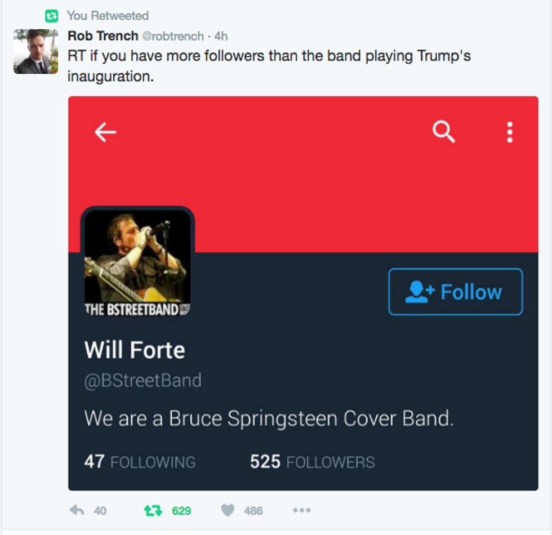This screenshot has height=535, width=552.
Task: Open Rob Trench's avatar photo
Action: click(35, 51)
